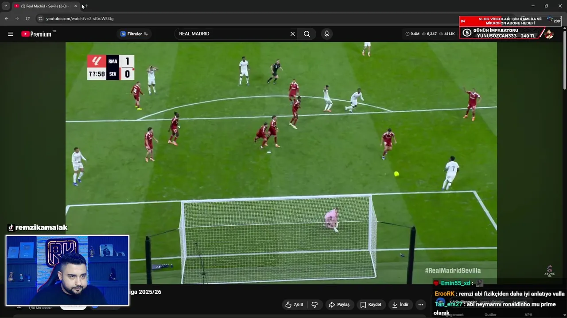567x318 pixels.
Task: Open more actions three-dot menu
Action: [x=421, y=305]
